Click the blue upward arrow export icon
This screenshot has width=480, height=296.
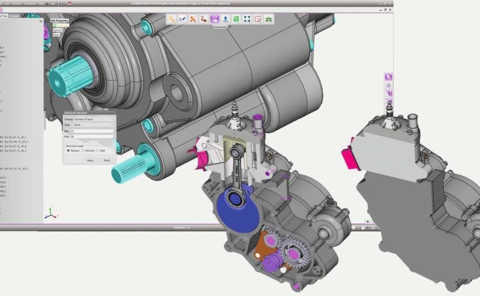(x=225, y=19)
